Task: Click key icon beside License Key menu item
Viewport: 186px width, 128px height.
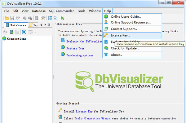Action: (x=106, y=35)
